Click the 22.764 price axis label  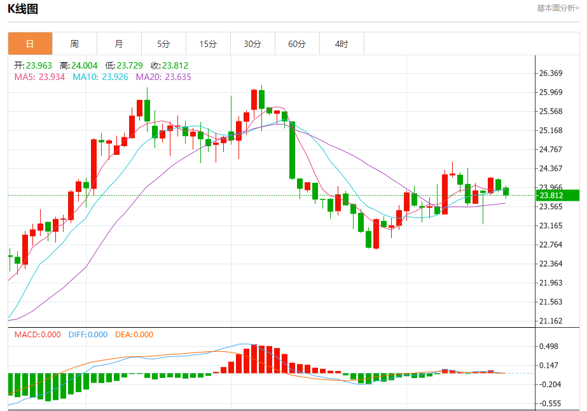[x=551, y=245]
